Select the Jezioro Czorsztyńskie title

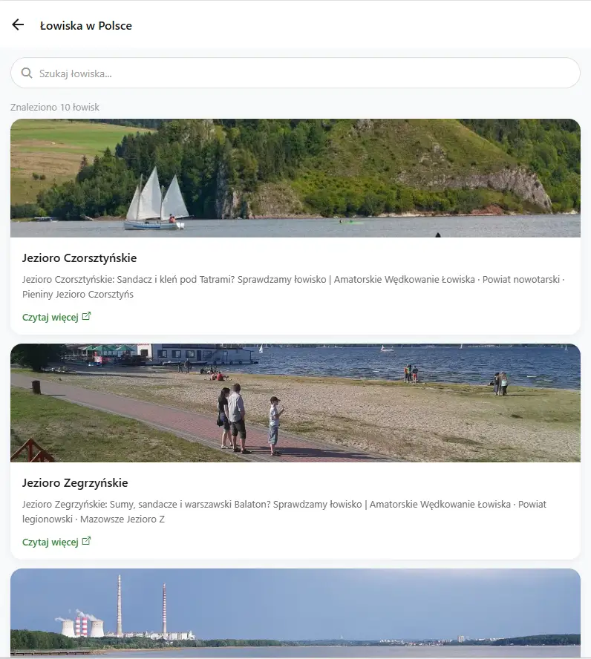(79, 258)
